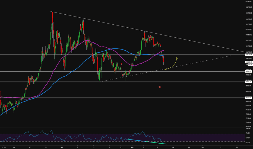
Task: Click the 7270.00 price axis label
Action: (x=249, y=118)
